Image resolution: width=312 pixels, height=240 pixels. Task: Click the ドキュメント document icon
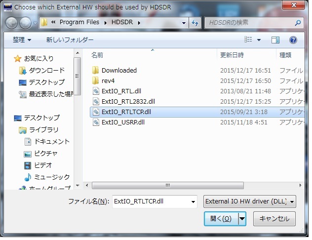pyautogui.click(x=28, y=142)
